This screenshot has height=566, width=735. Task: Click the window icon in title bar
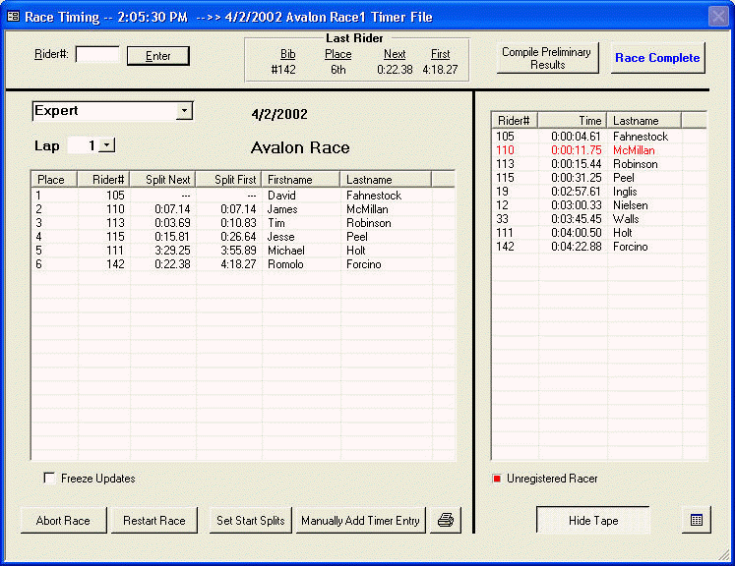pyautogui.click(x=13, y=17)
